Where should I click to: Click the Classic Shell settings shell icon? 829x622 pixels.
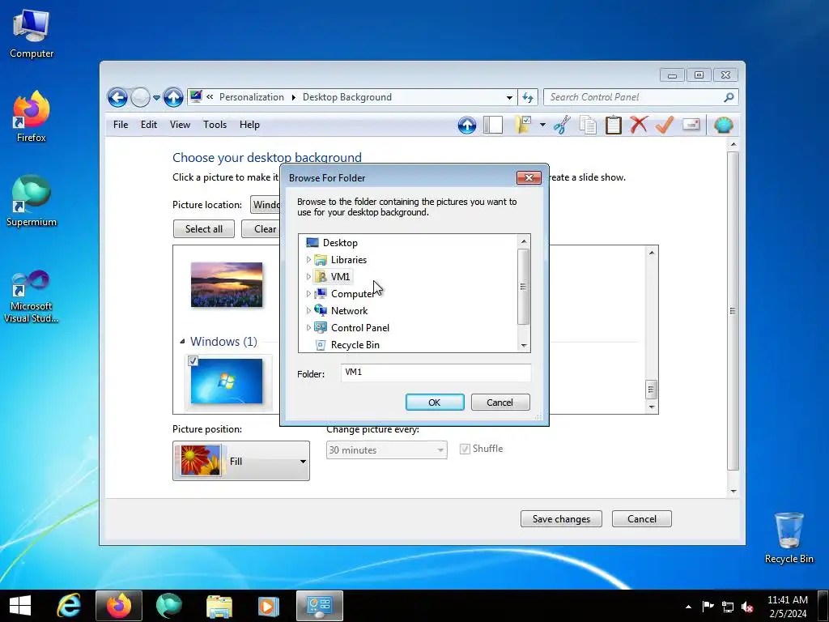click(x=723, y=125)
